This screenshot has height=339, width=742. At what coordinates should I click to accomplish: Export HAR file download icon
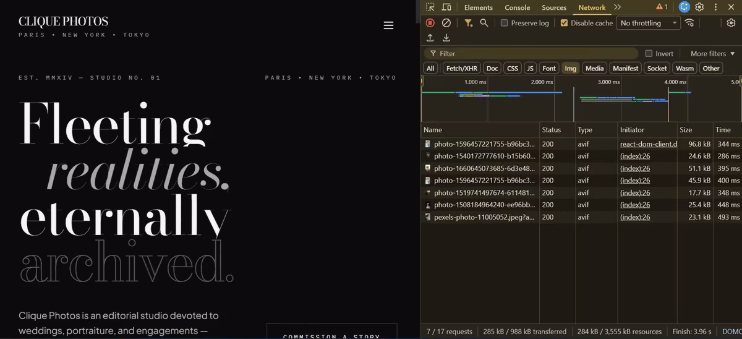point(446,38)
